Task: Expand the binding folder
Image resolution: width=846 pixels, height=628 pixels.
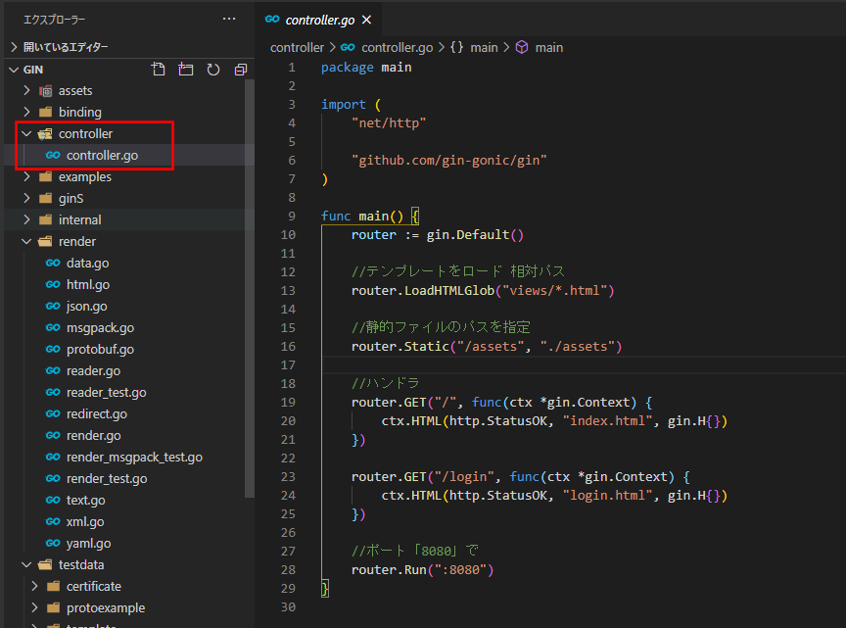Action: pyautogui.click(x=26, y=112)
